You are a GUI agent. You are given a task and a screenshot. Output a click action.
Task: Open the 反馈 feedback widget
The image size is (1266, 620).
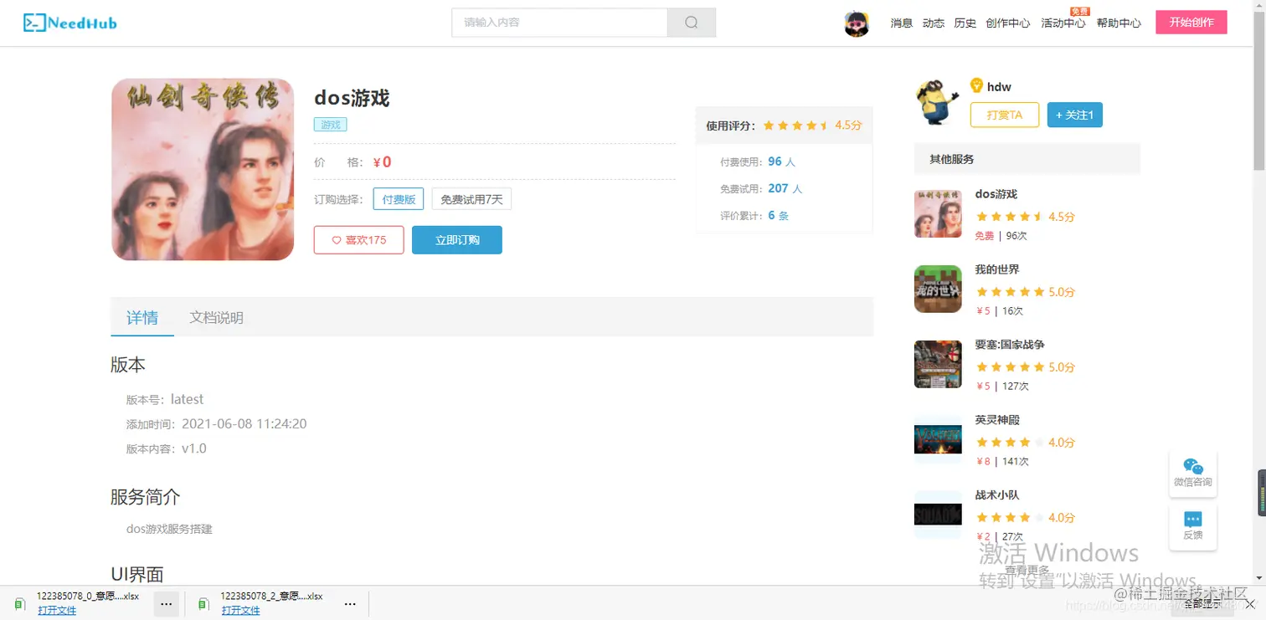click(1193, 526)
